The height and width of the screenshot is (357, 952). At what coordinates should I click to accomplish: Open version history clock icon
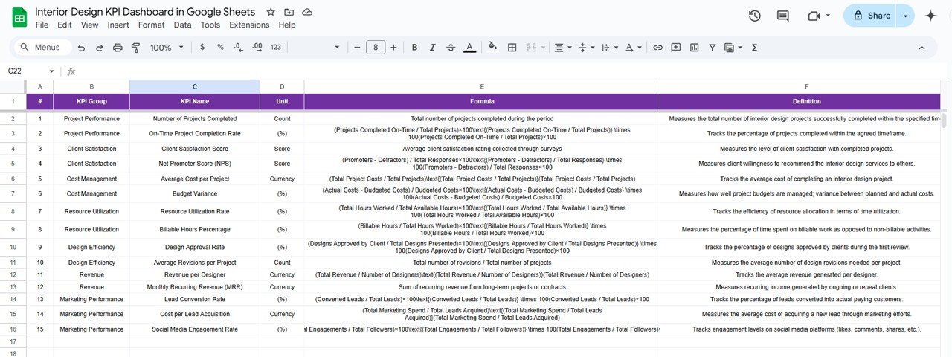pos(754,16)
